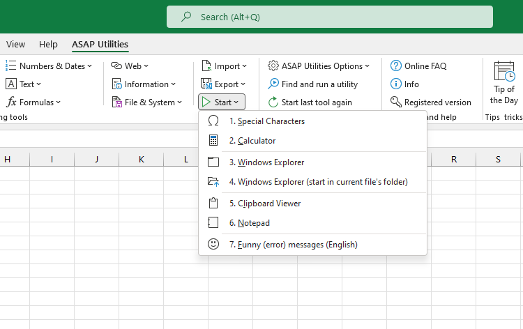Image resolution: width=523 pixels, height=329 pixels.
Task: Open the Information dropdown menu
Action: [144, 84]
